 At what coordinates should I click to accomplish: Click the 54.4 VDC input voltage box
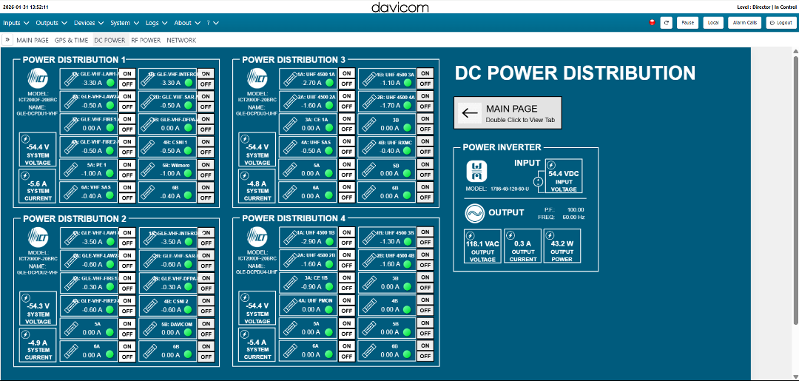coord(564,176)
